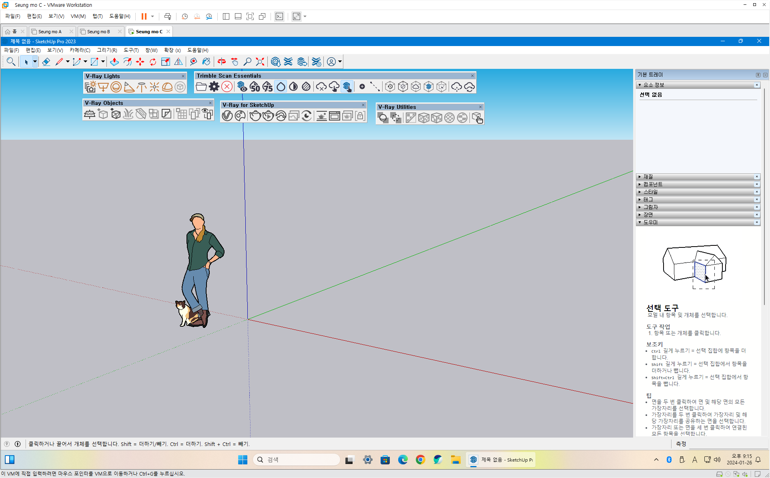Start V-Ray render with teapot icon
The image size is (770, 478).
coord(255,116)
